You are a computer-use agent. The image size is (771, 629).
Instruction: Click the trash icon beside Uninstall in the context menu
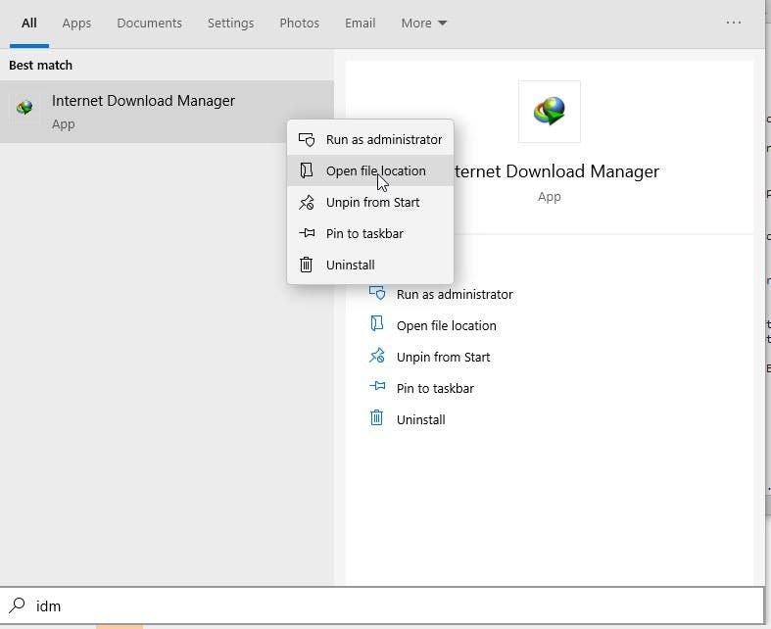307,265
